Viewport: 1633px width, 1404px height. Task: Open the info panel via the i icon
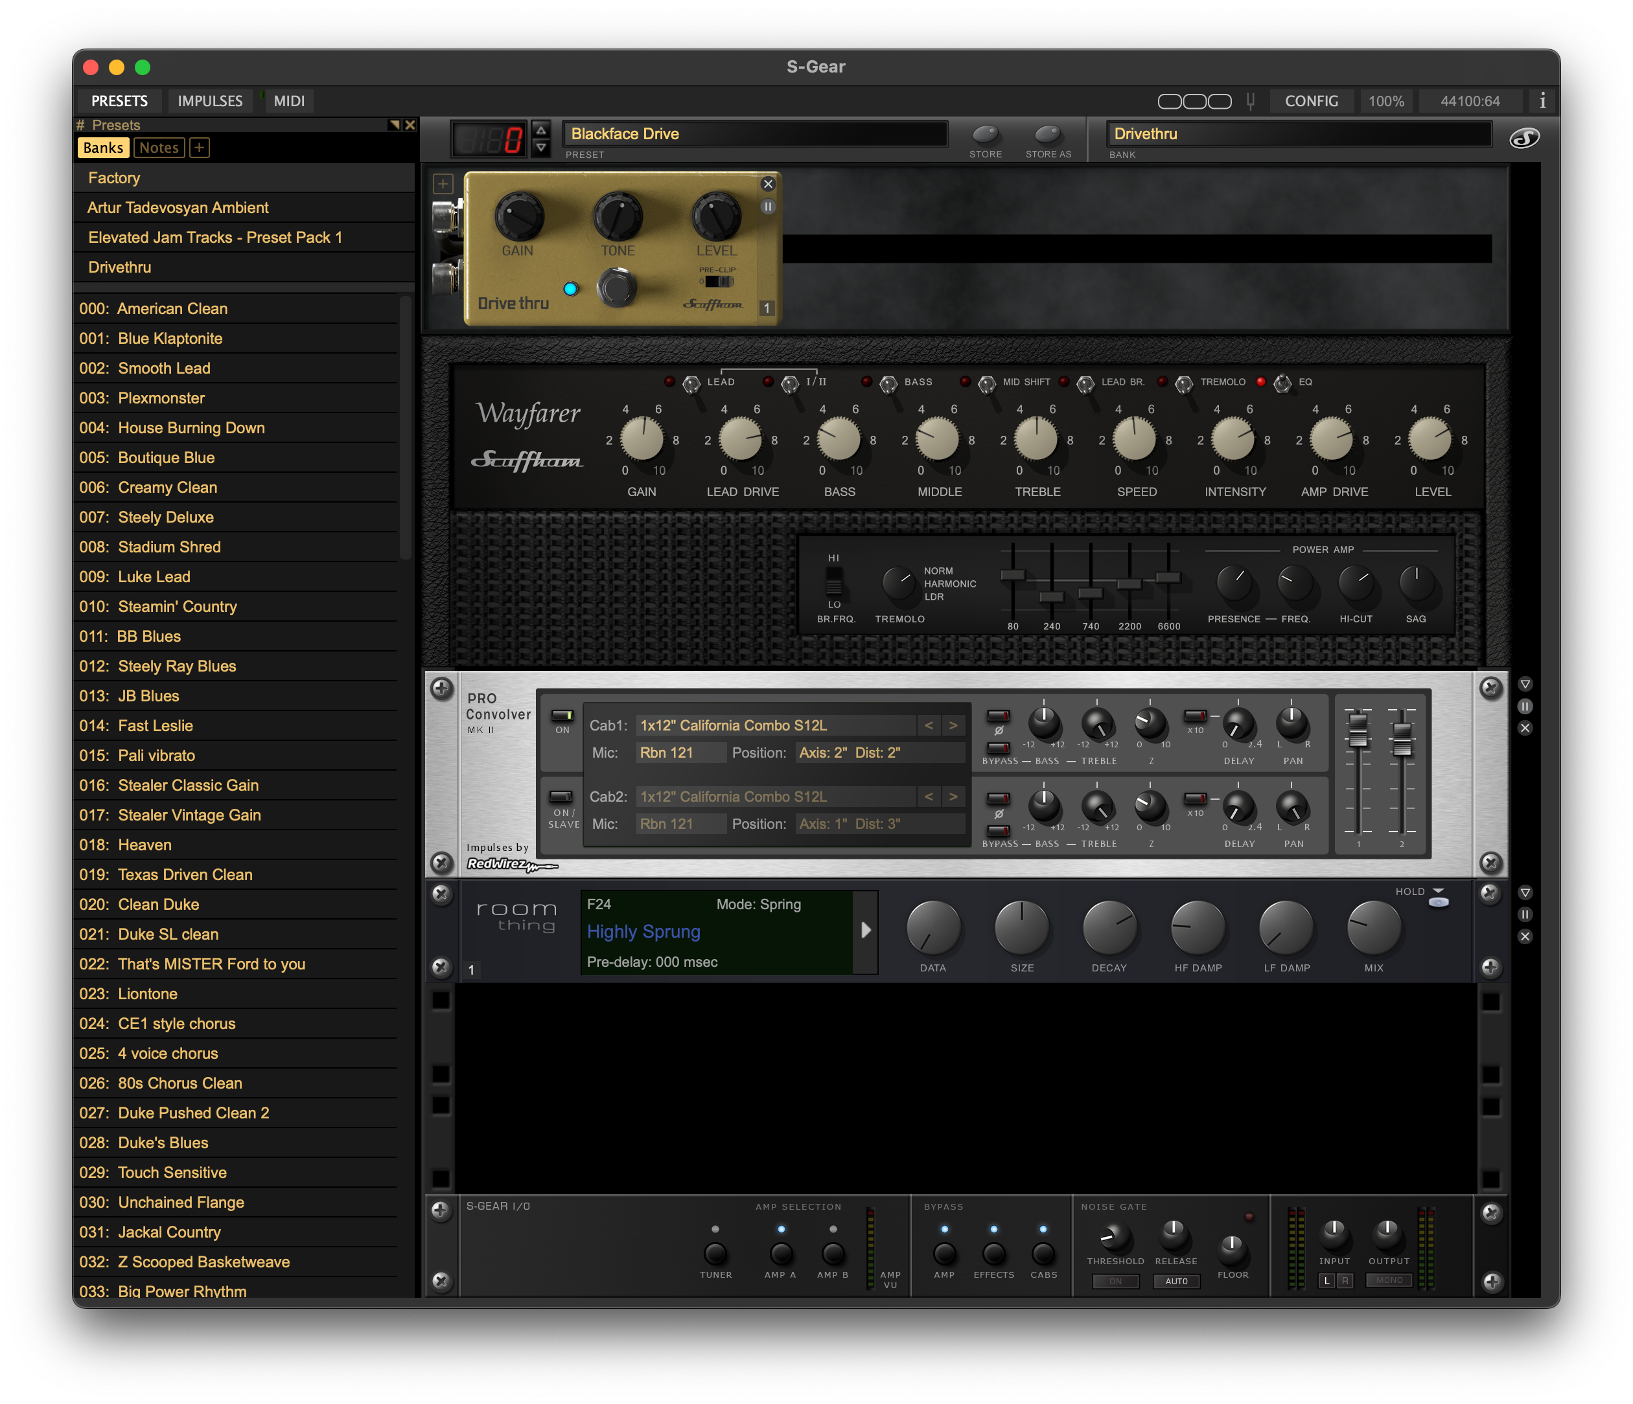pos(1543,101)
